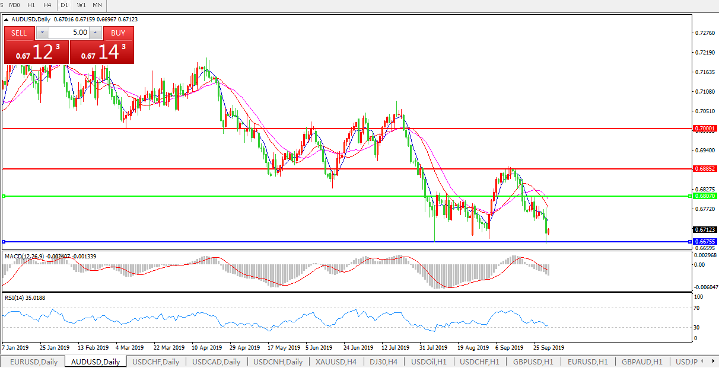
Task: Toggle the D1 daily timeframe
Action: (x=65, y=5)
